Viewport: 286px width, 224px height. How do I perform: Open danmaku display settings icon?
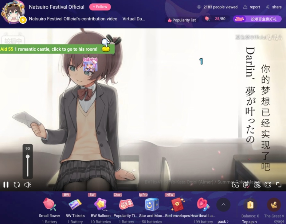pyautogui.click(x=257, y=185)
